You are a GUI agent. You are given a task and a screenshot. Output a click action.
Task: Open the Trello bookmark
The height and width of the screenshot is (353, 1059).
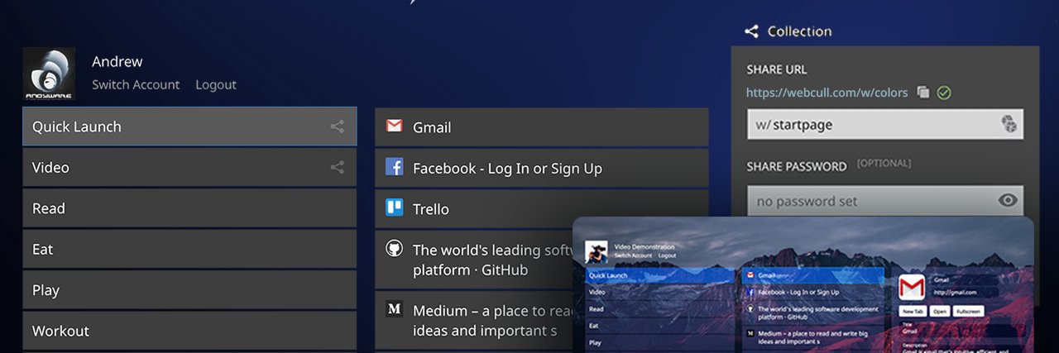542,208
